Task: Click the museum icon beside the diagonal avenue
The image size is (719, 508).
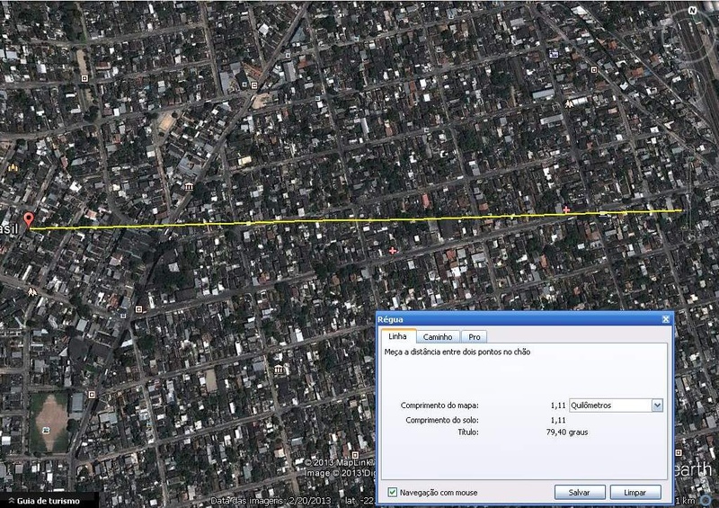Action: [x=189, y=186]
